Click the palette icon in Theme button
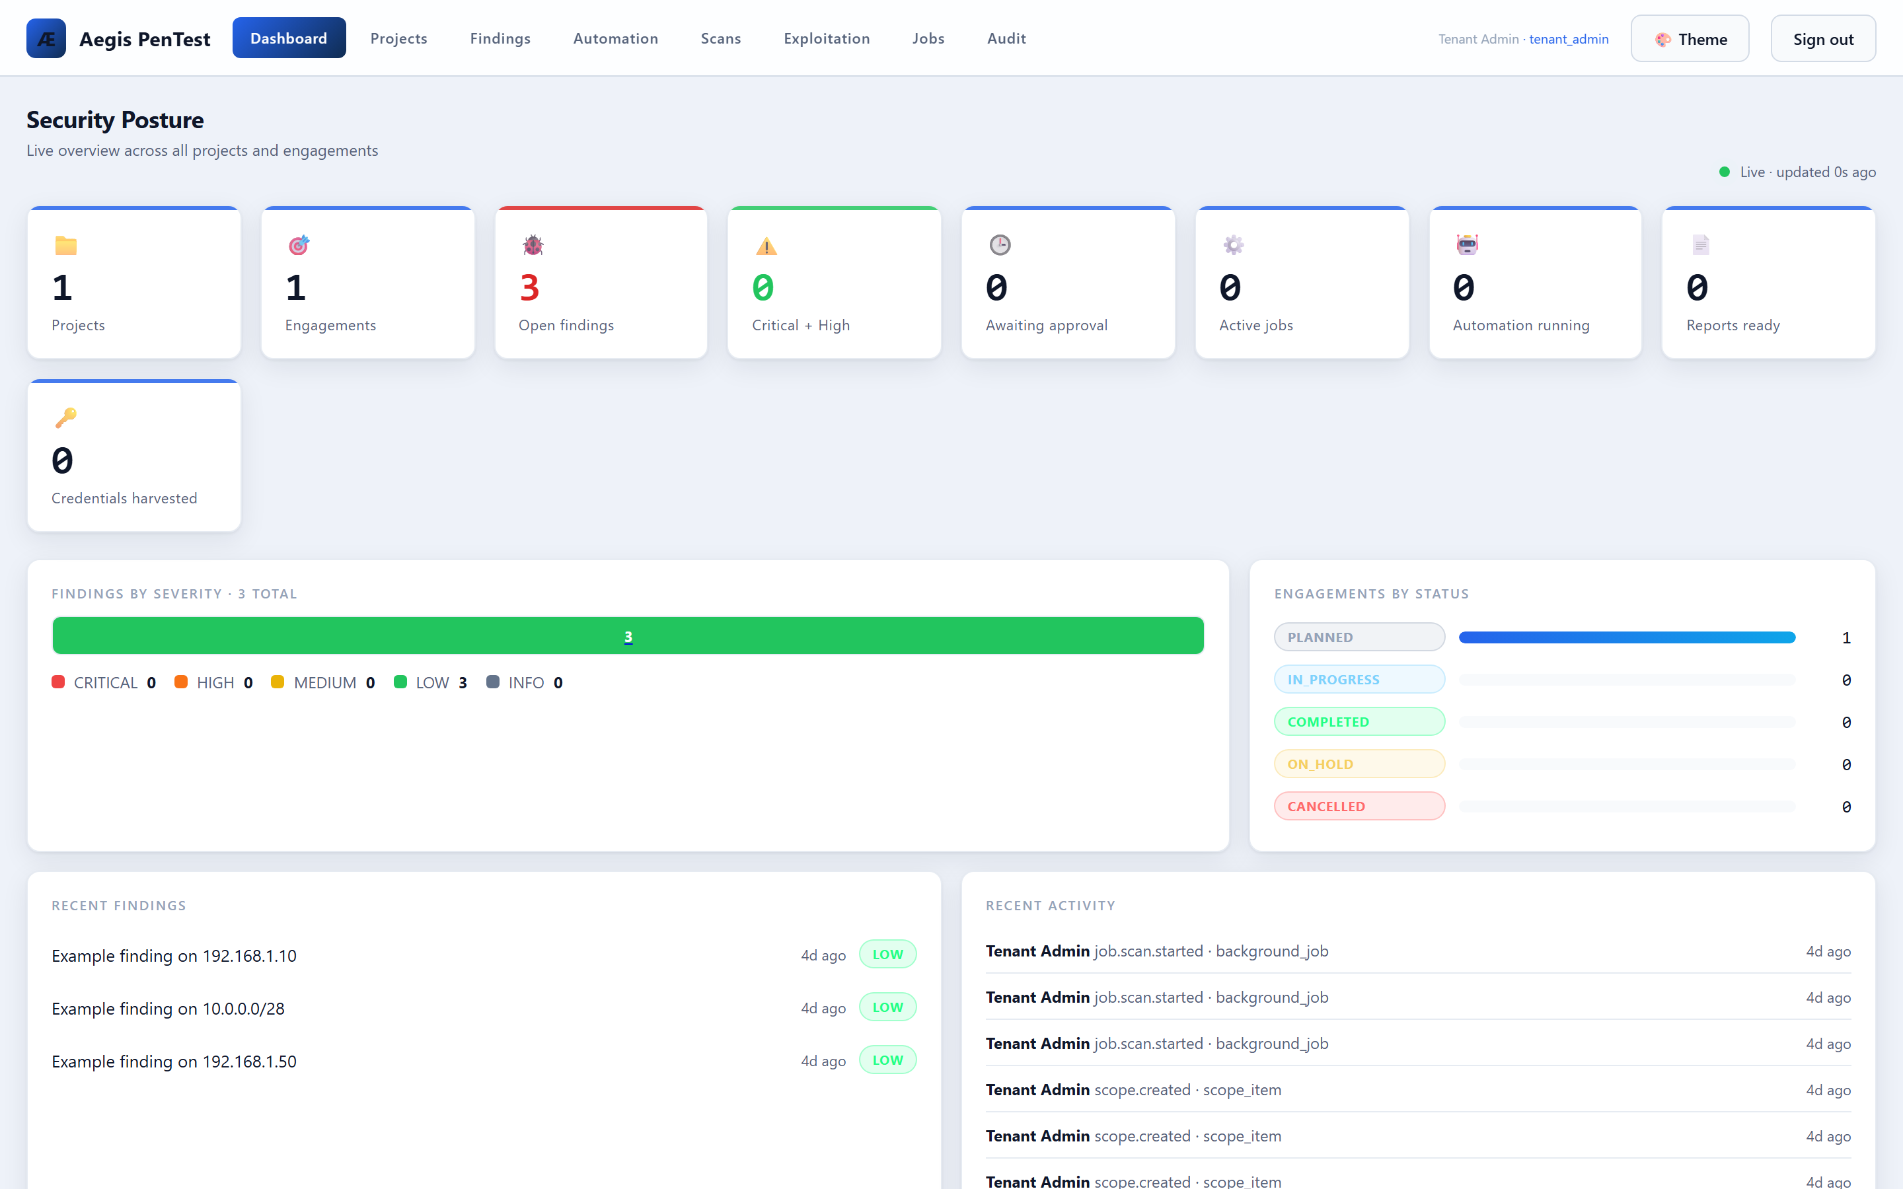 point(1662,40)
